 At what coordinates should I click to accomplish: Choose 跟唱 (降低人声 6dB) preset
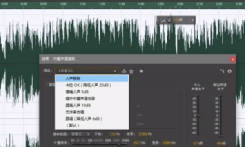92,118
